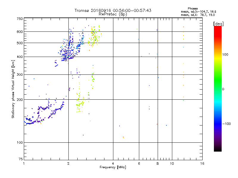Click the colorbar tick label '-100'
238x178 pixels.
226,124
